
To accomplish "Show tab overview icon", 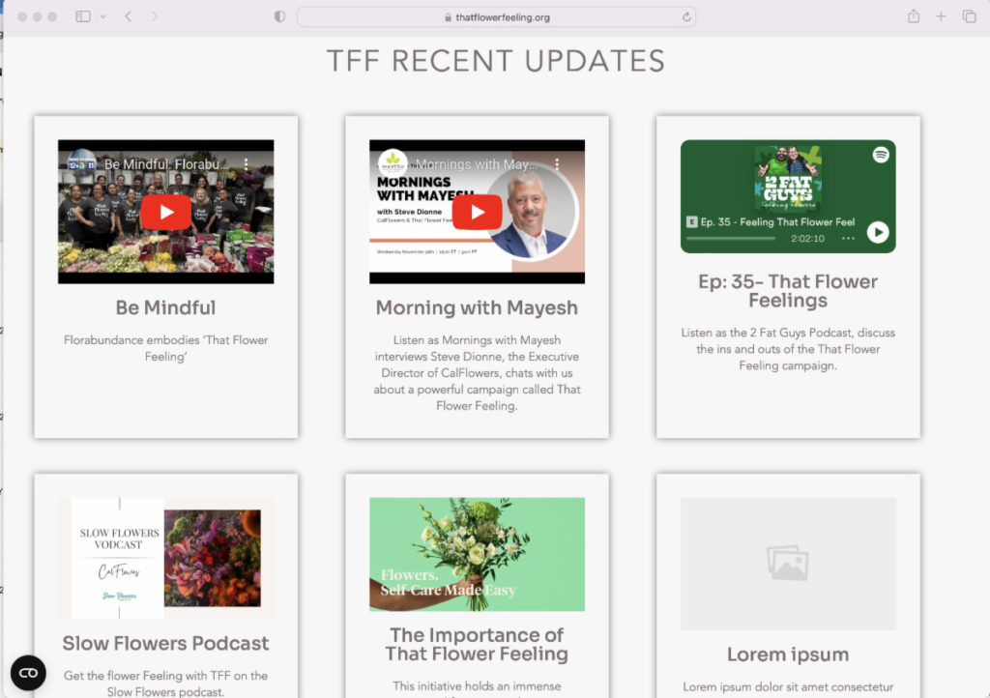I will 969,16.
